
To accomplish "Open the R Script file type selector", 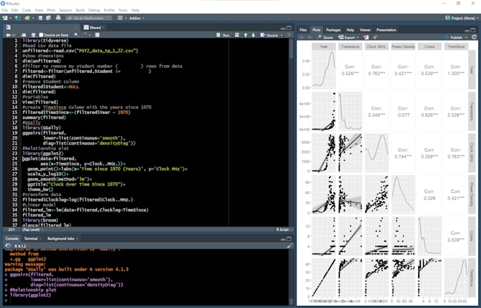I will pyautogui.click(x=284, y=229).
